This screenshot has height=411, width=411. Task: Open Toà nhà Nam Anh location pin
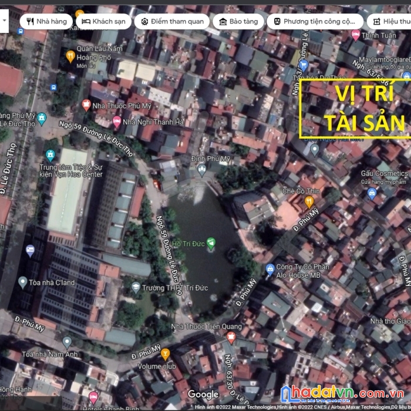(x=67, y=342)
